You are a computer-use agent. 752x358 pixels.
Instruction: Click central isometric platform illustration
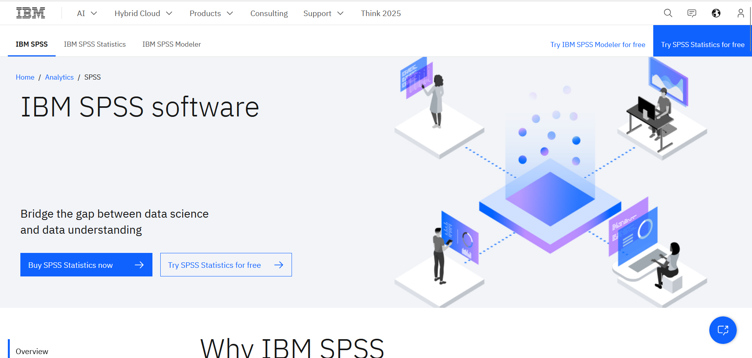tap(550, 206)
